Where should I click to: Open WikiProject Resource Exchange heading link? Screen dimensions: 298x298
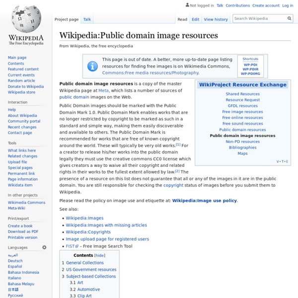pyautogui.click(x=243, y=85)
